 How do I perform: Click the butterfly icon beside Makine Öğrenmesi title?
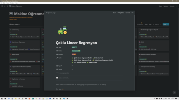(x=11, y=14)
